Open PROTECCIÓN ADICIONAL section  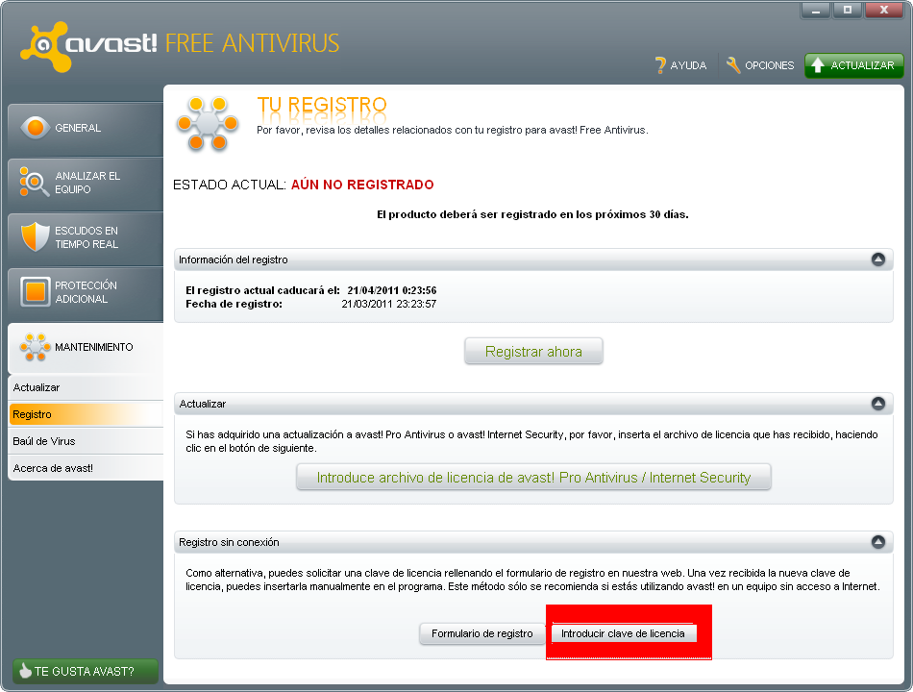coord(86,292)
